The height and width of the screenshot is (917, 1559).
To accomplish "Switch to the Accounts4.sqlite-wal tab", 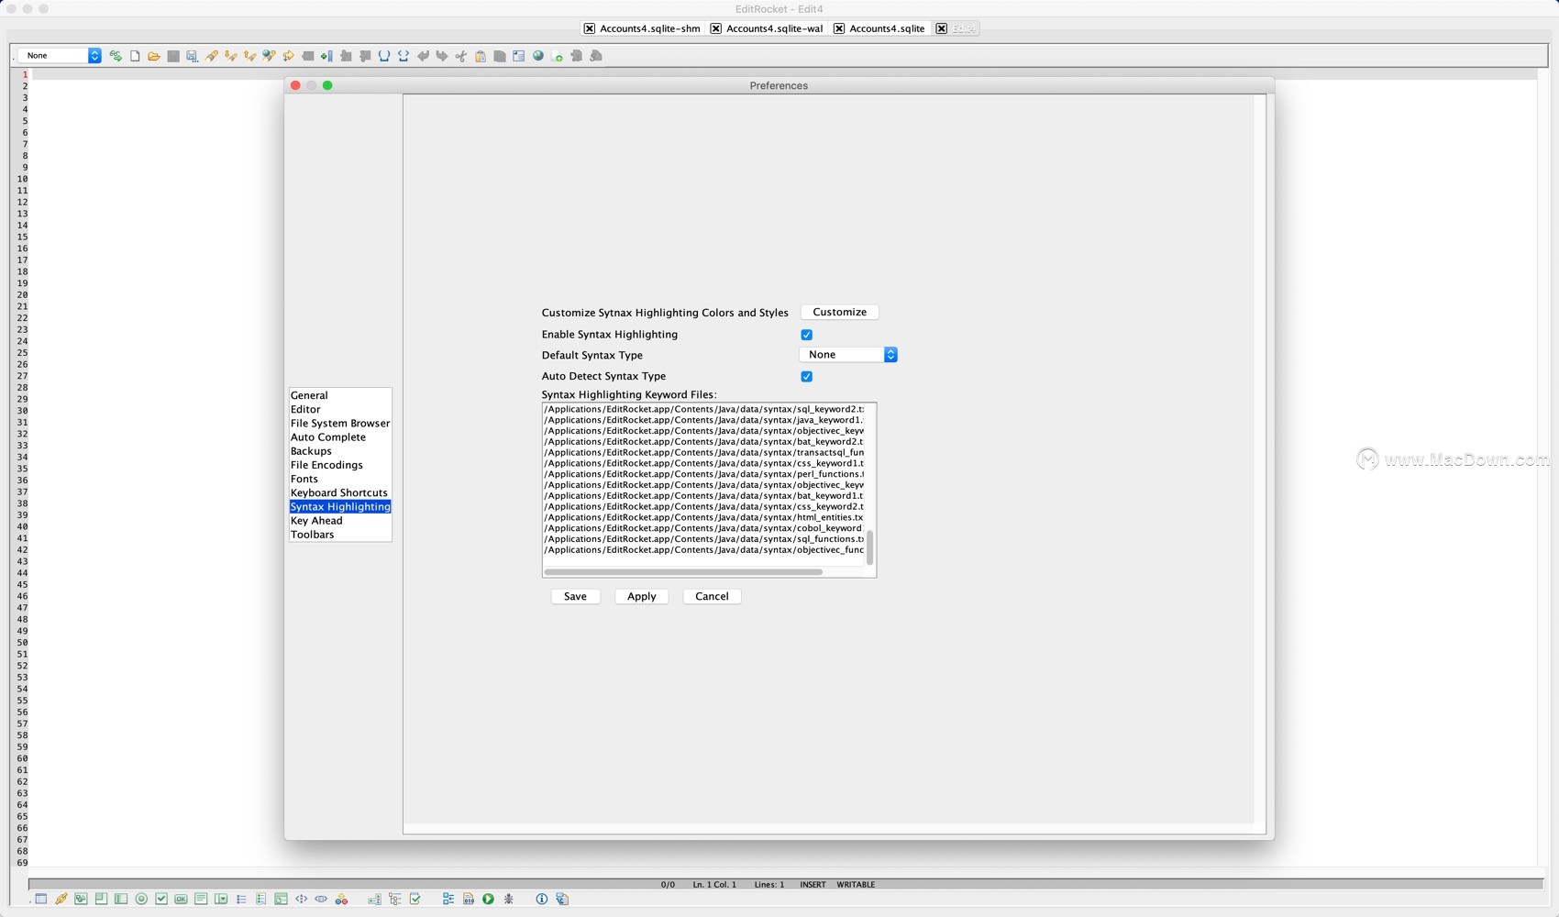I will point(774,28).
